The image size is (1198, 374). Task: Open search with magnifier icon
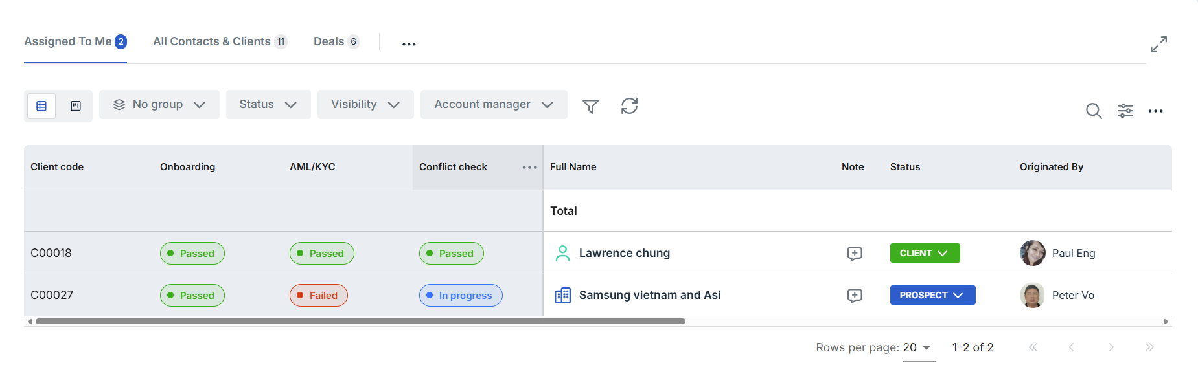[x=1094, y=111]
